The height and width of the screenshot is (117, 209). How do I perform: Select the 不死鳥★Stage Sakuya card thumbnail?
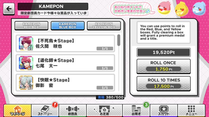(x=26, y=44)
